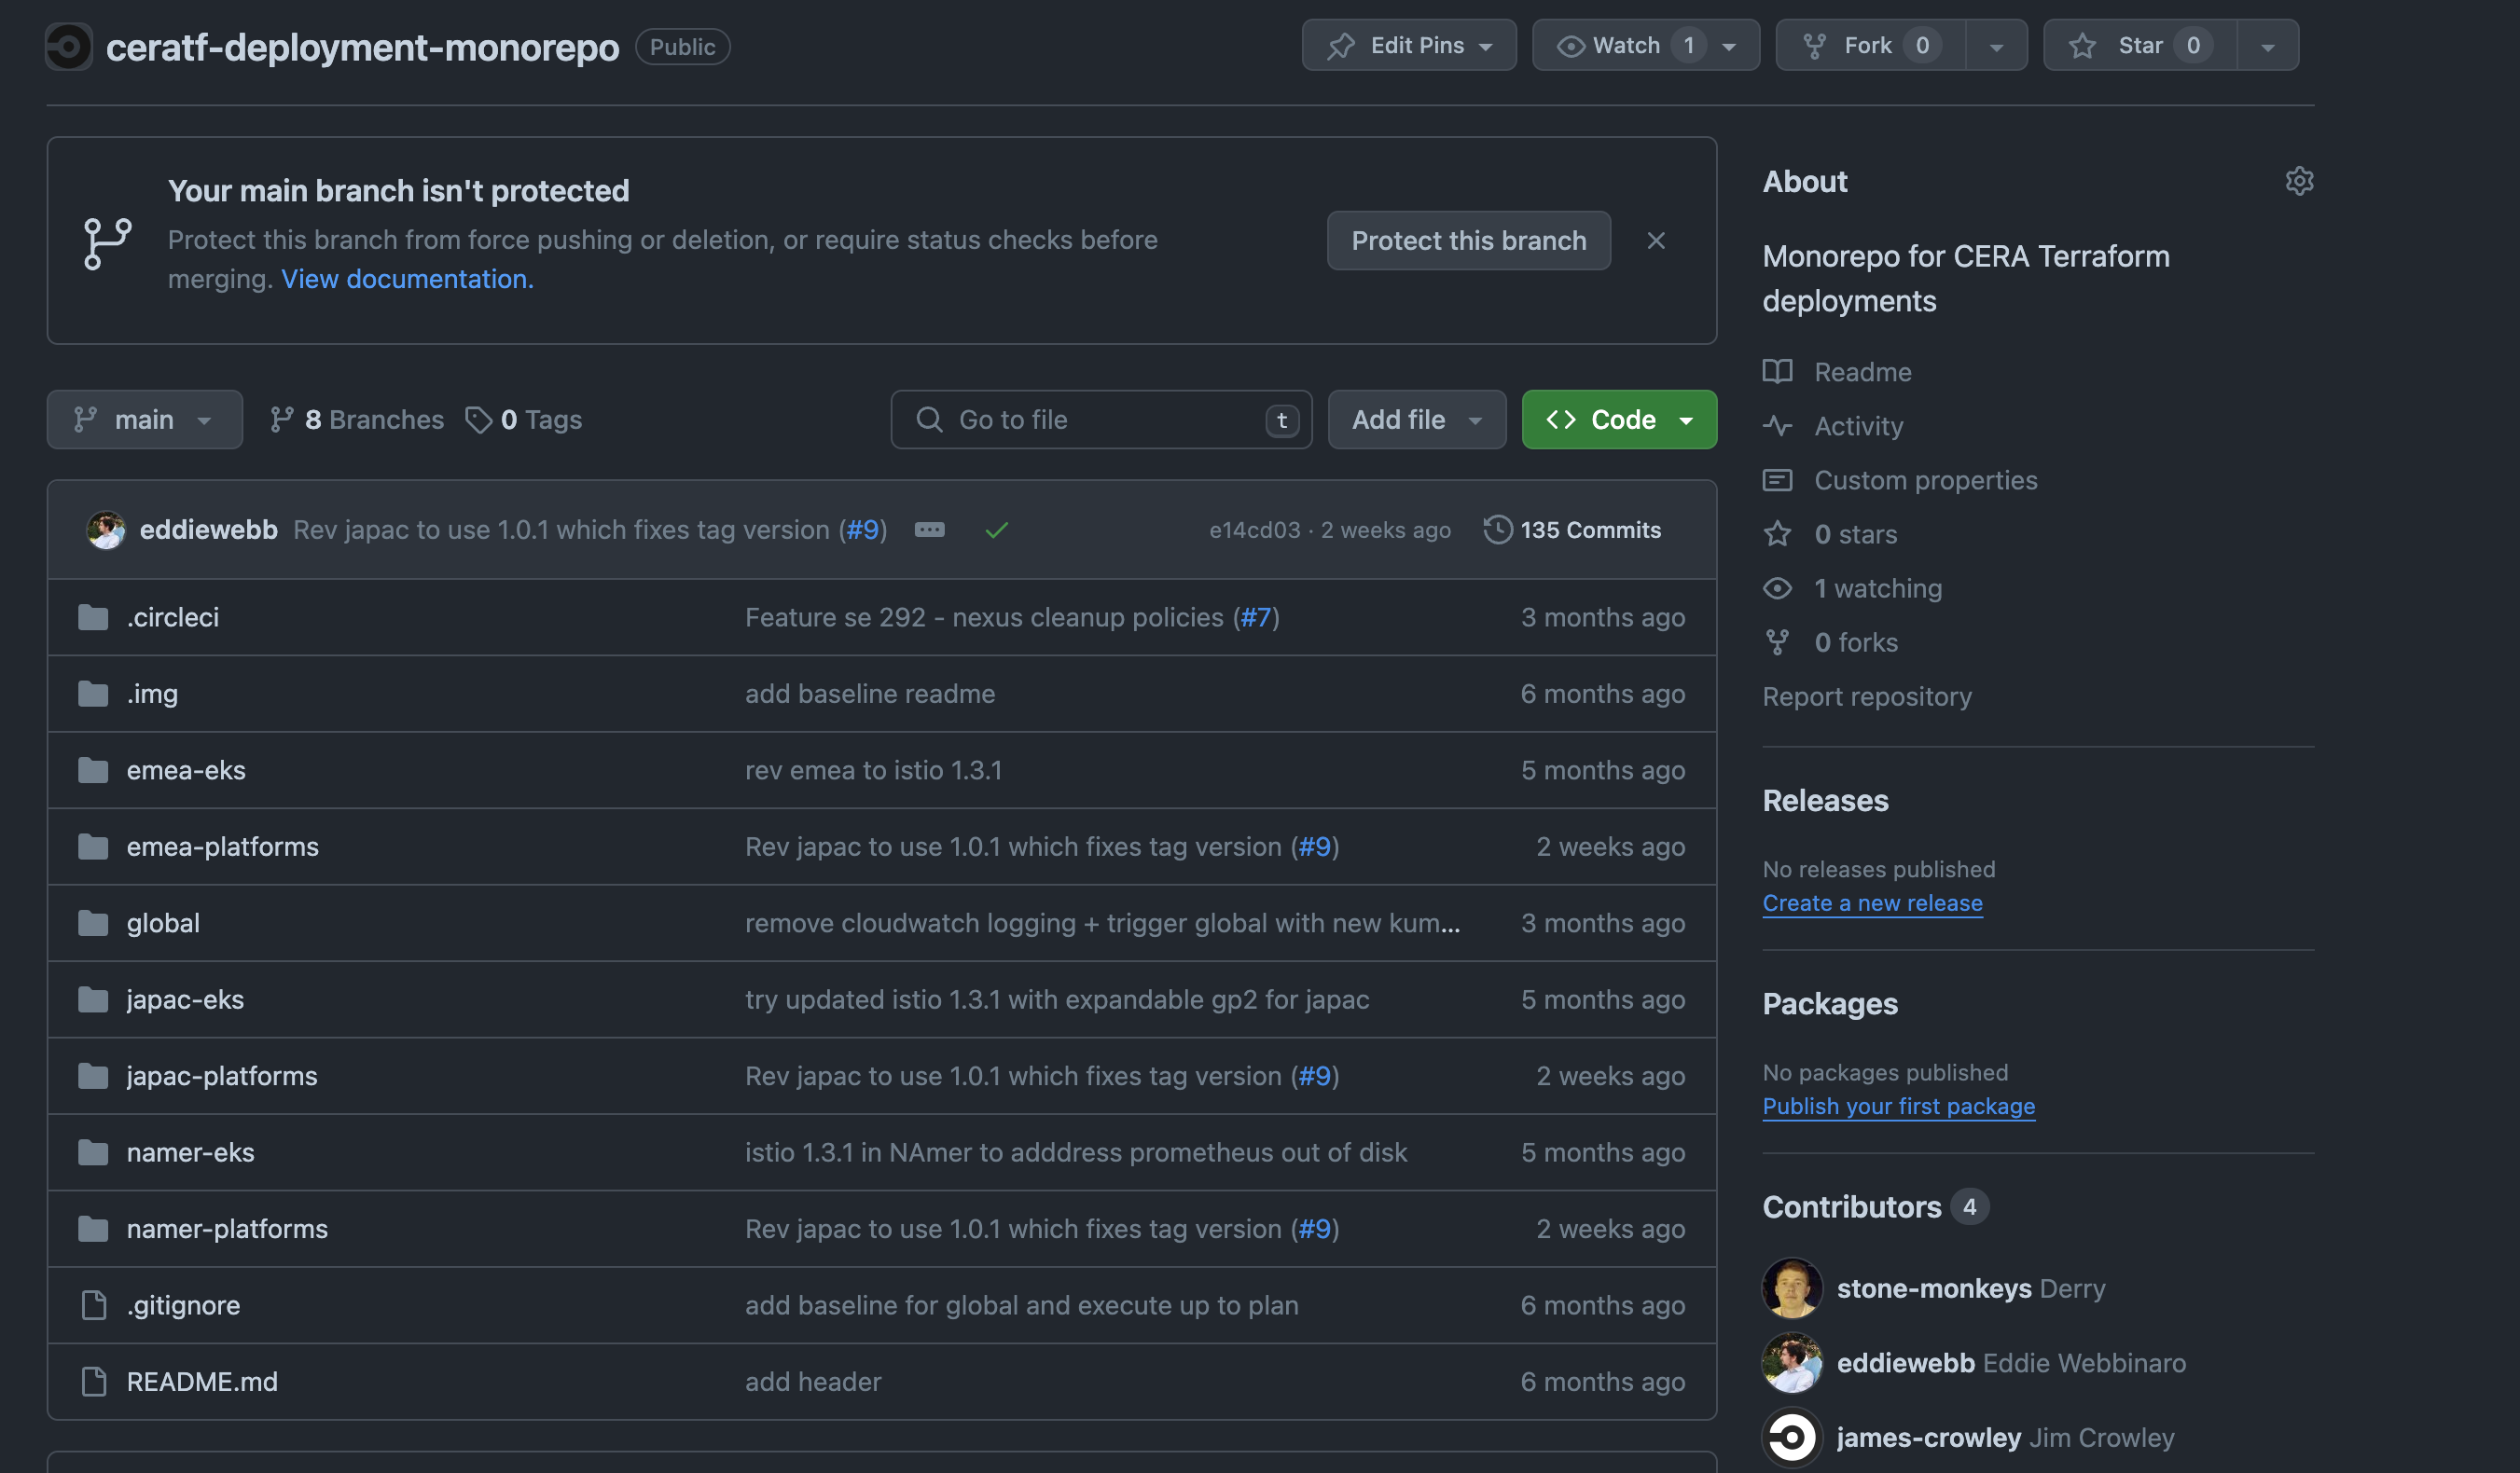Viewport: 2520px width, 1473px height.
Task: Dismiss the branch protection banner
Action: point(1656,240)
